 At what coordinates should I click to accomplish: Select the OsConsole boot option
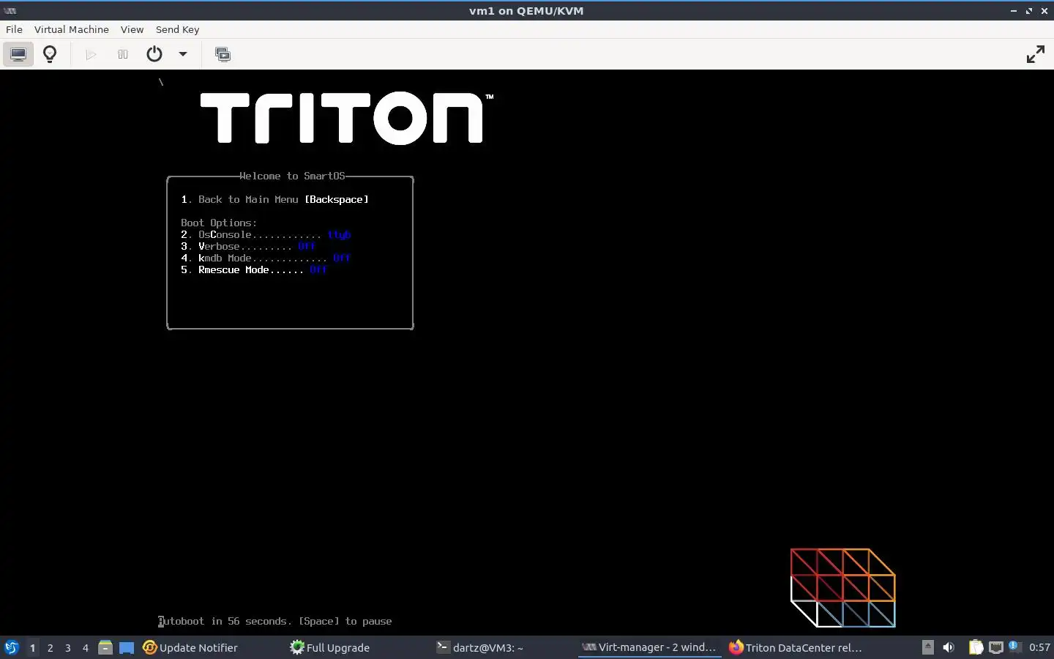[266, 234]
